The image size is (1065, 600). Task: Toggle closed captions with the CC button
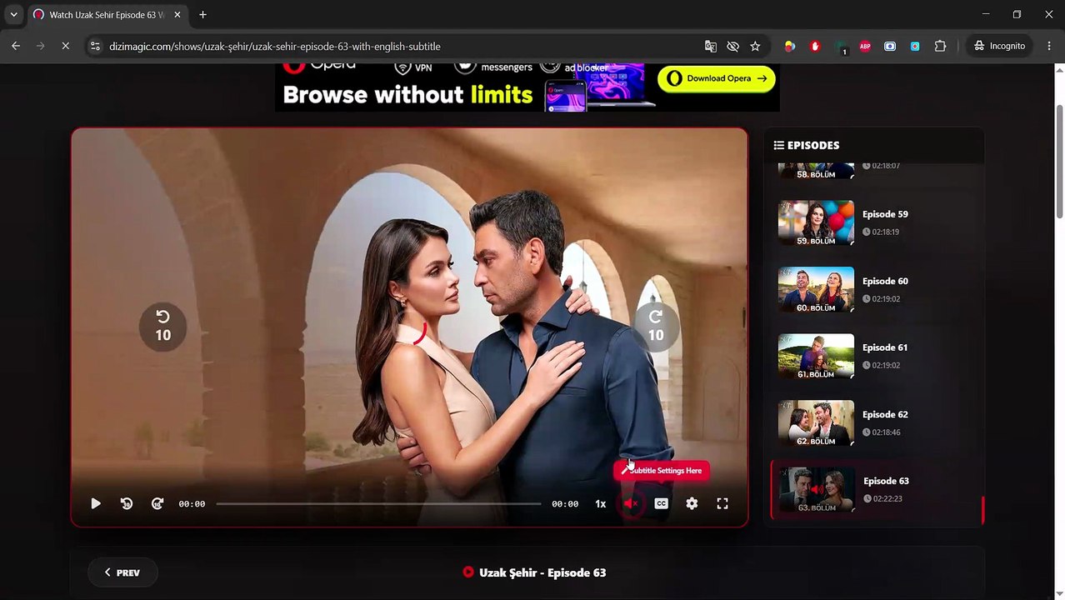click(661, 503)
